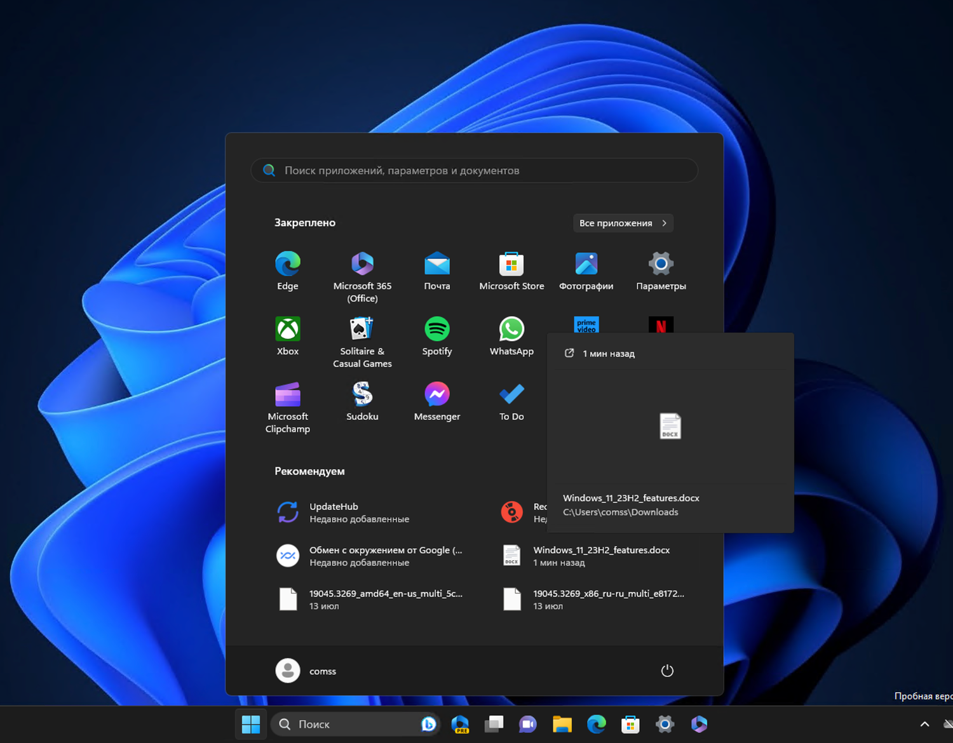Open Solitaire & Casual Games
The height and width of the screenshot is (743, 953).
click(x=362, y=342)
